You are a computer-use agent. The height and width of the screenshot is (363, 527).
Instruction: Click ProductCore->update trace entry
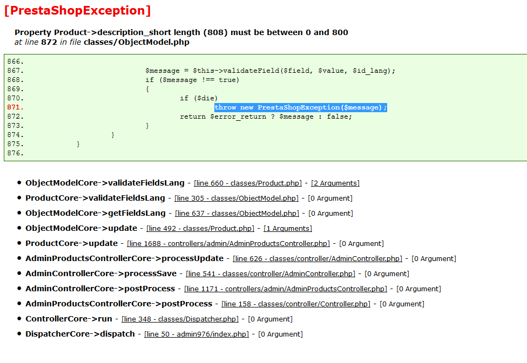[72, 243]
